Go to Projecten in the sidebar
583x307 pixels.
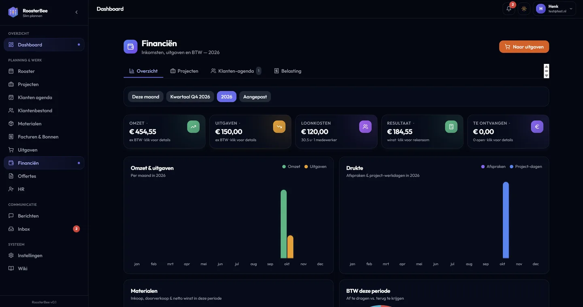(x=44, y=84)
